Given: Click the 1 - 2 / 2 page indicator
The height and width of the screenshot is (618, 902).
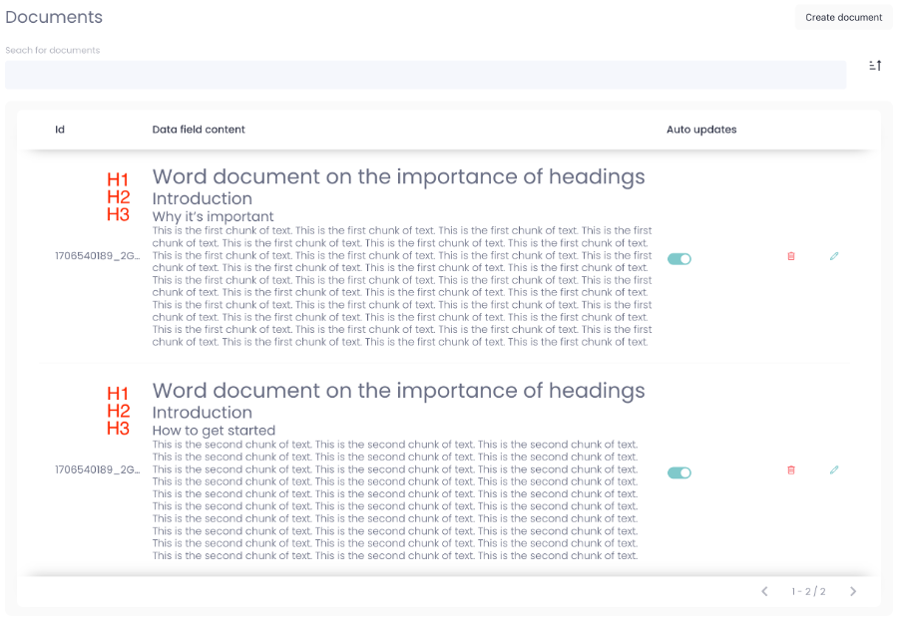Looking at the screenshot, I should [x=808, y=591].
